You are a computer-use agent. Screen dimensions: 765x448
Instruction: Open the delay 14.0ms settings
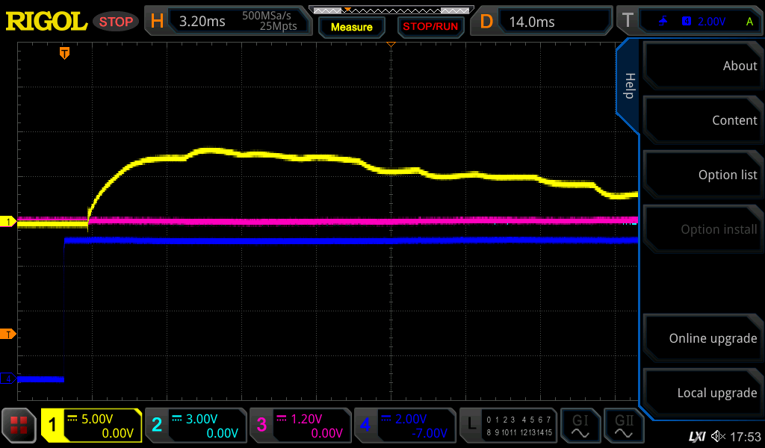tap(543, 22)
